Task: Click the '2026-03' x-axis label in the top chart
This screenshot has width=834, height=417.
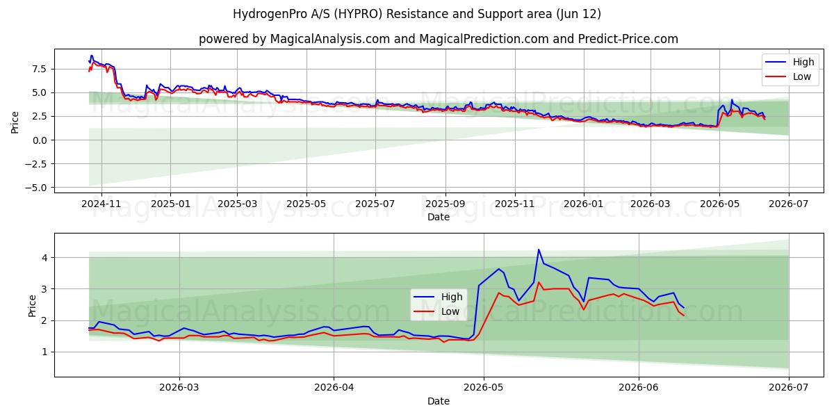Action: point(651,204)
